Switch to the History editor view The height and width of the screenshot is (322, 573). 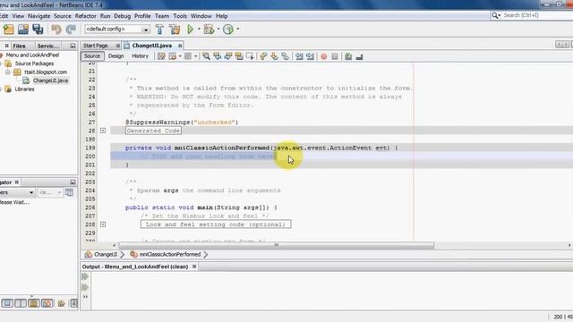(x=140, y=56)
